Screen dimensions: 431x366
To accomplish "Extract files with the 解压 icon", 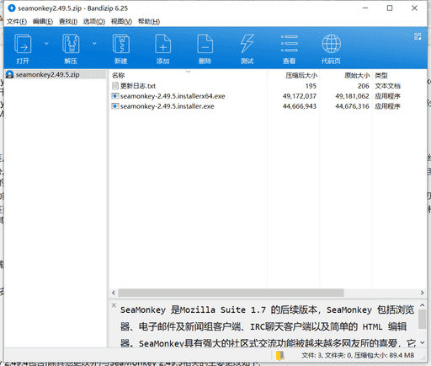I will click(x=71, y=48).
